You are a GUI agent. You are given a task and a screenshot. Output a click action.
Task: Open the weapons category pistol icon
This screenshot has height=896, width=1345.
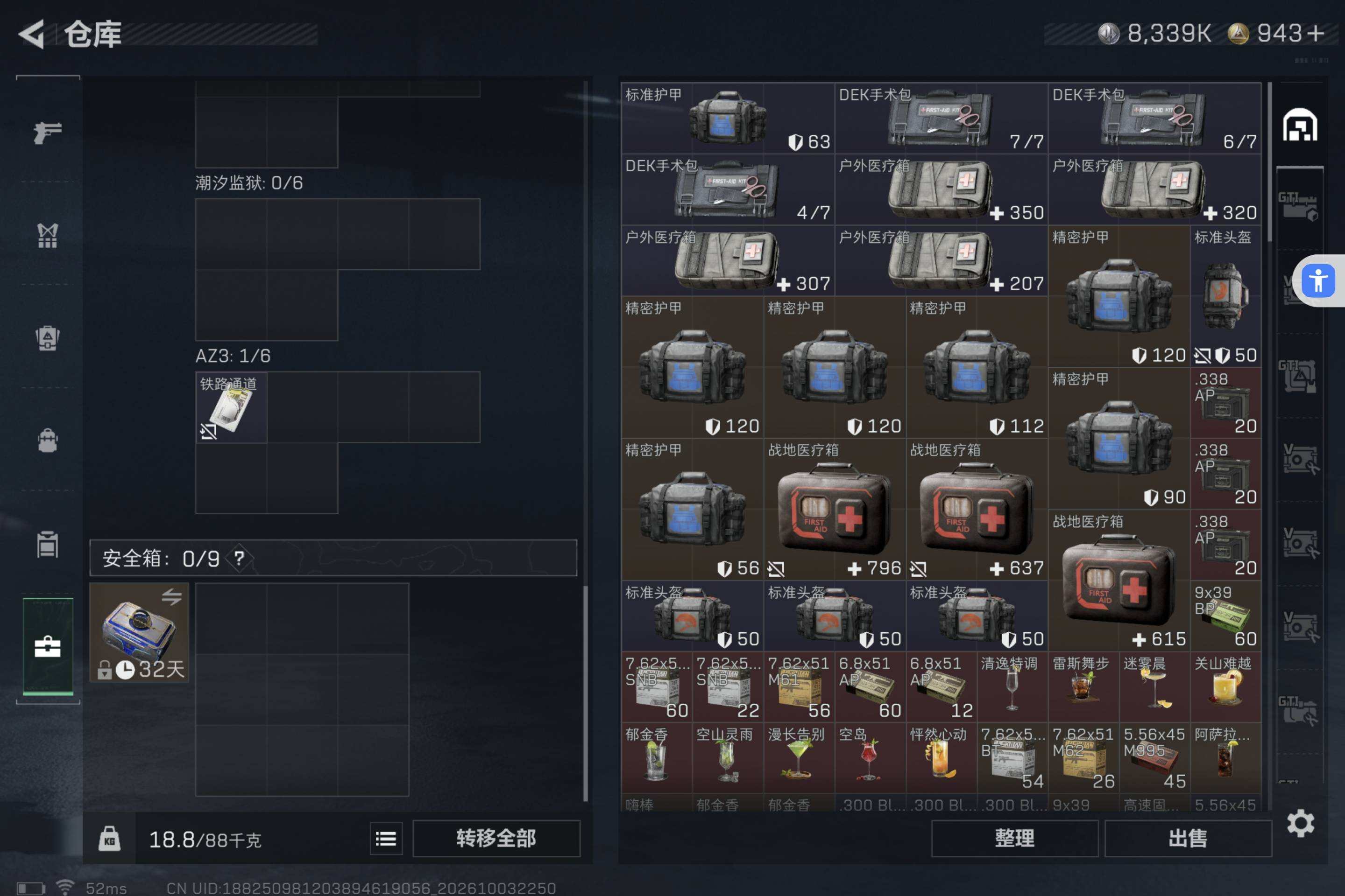[48, 133]
